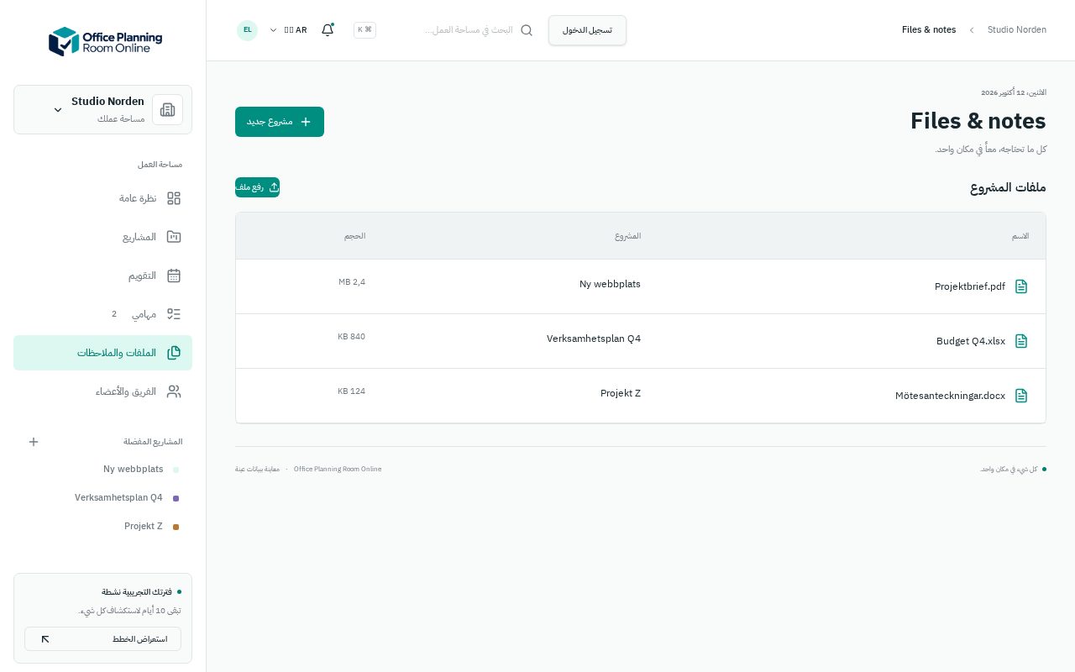Open the AR language dropdown

click(x=288, y=30)
